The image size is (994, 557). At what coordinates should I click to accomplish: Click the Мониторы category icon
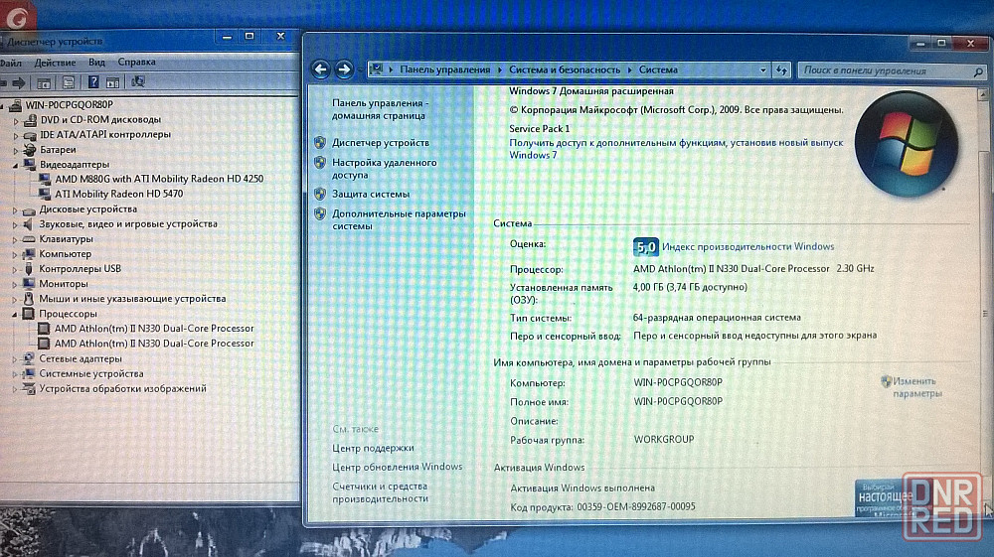[x=29, y=284]
